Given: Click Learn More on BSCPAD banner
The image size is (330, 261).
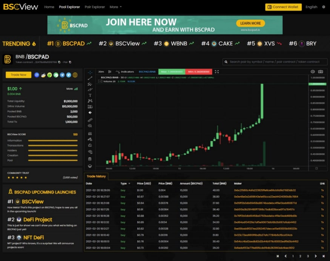Looking at the screenshot, I should tap(250, 23).
